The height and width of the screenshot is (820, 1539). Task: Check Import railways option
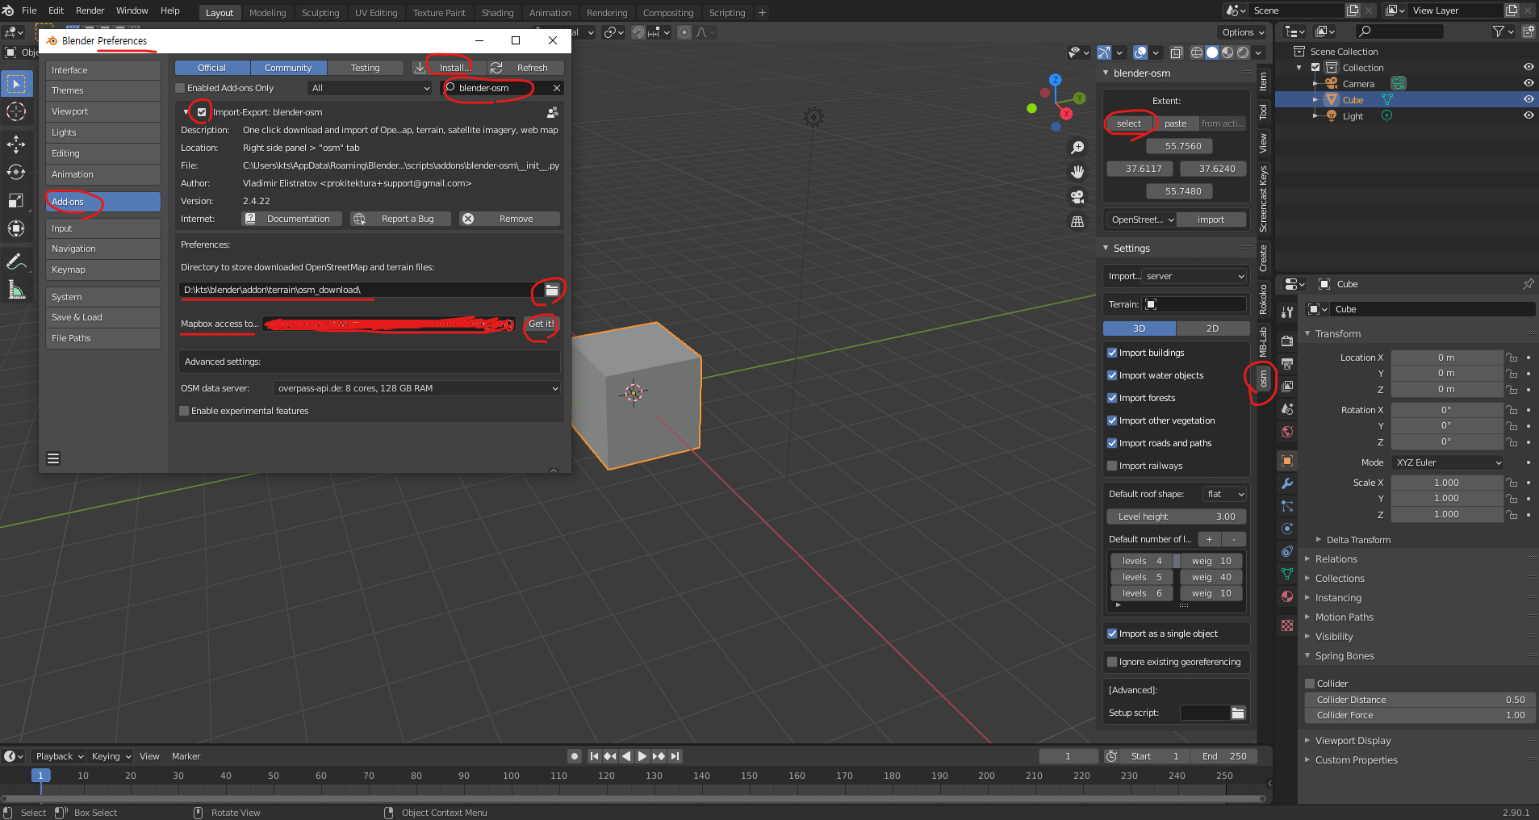[1112, 466]
